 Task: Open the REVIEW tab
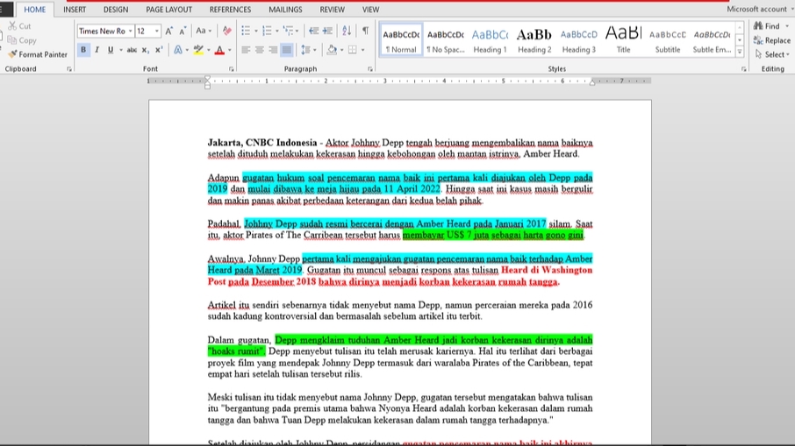(x=332, y=9)
